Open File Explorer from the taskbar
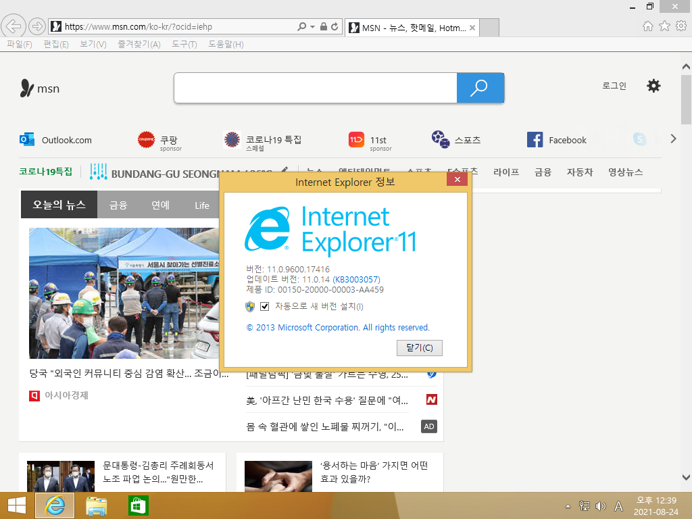Image resolution: width=692 pixels, height=519 pixels. pos(96,505)
